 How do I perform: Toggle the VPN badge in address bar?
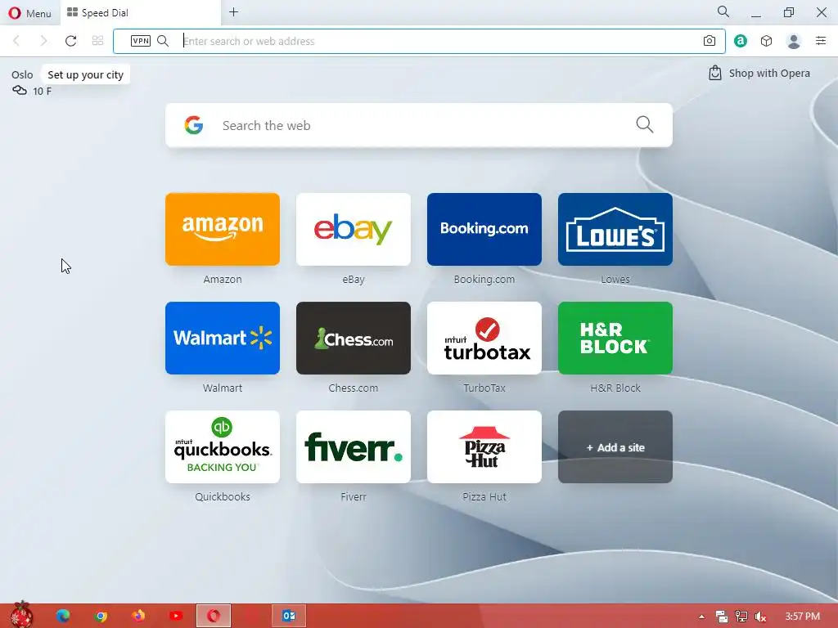point(141,41)
